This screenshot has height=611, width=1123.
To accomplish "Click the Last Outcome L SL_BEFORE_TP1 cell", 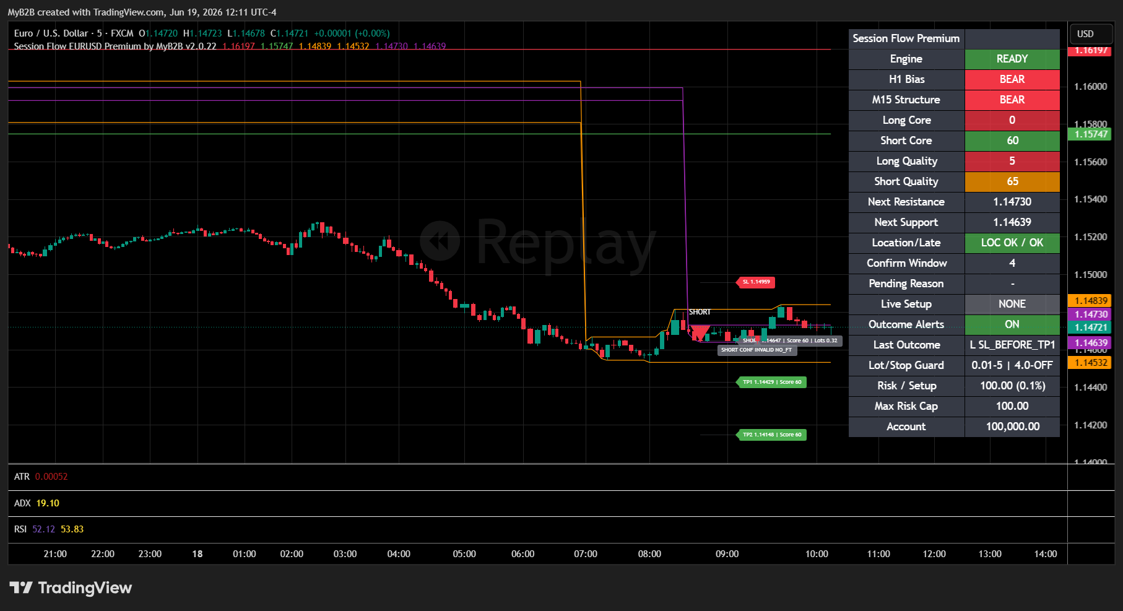I will pyautogui.click(x=1012, y=345).
